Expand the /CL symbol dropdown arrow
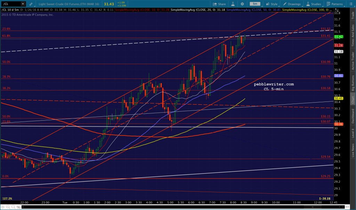 (x=23, y=4)
